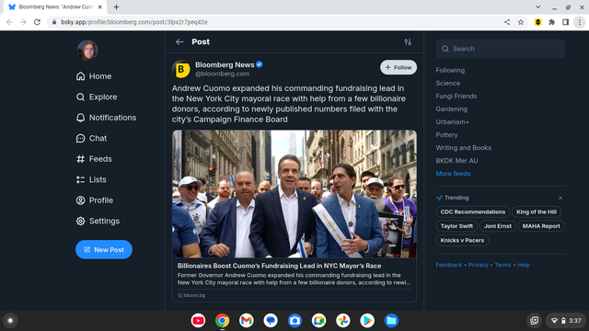
Task: Select the Urbanism+ feed
Action: tap(452, 122)
